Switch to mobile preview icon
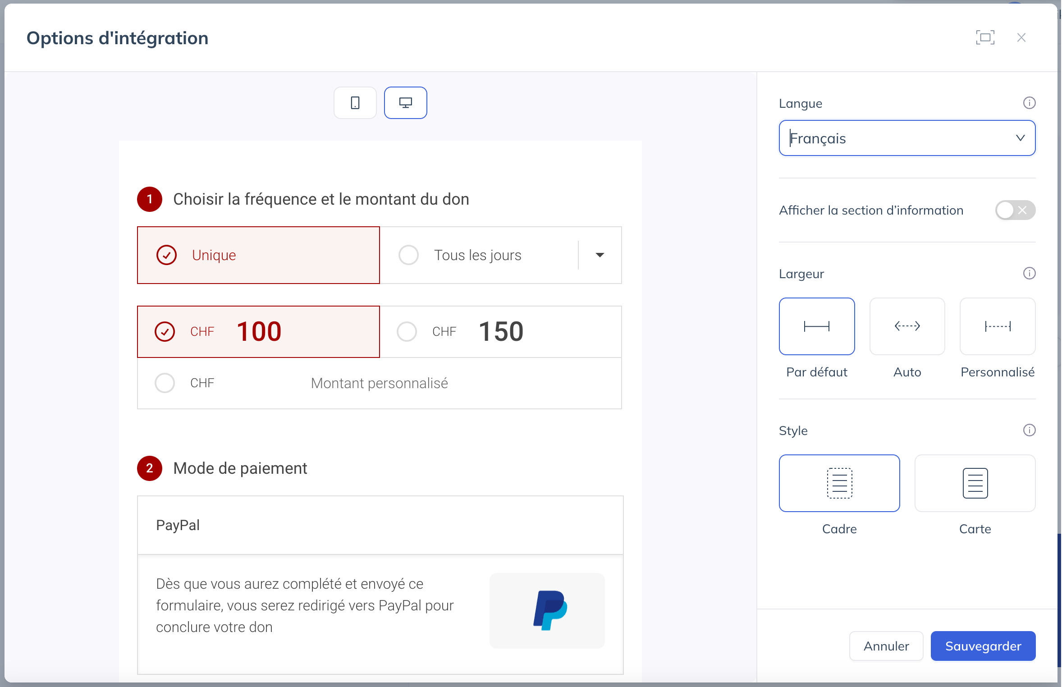Viewport: 1062px width, 687px height. click(x=355, y=103)
